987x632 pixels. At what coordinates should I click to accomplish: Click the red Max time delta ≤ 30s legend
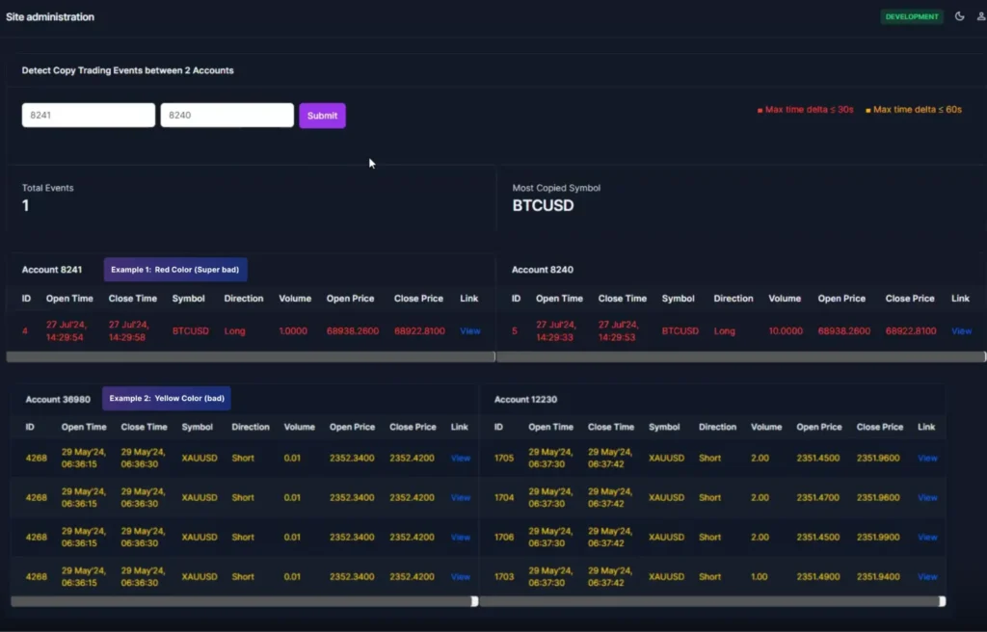coord(806,110)
